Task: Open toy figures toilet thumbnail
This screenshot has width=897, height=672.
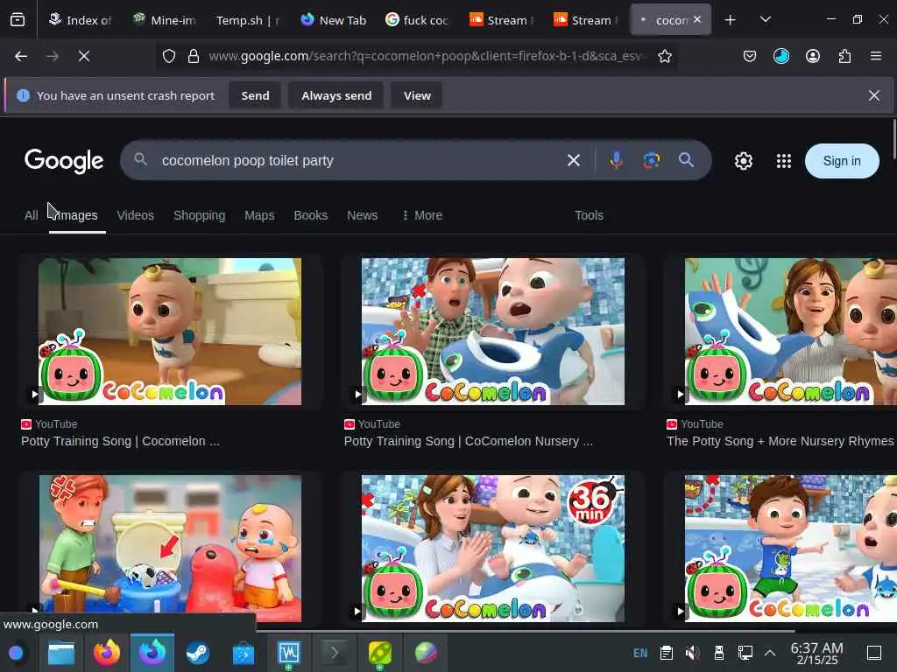Action: pyautogui.click(x=170, y=549)
